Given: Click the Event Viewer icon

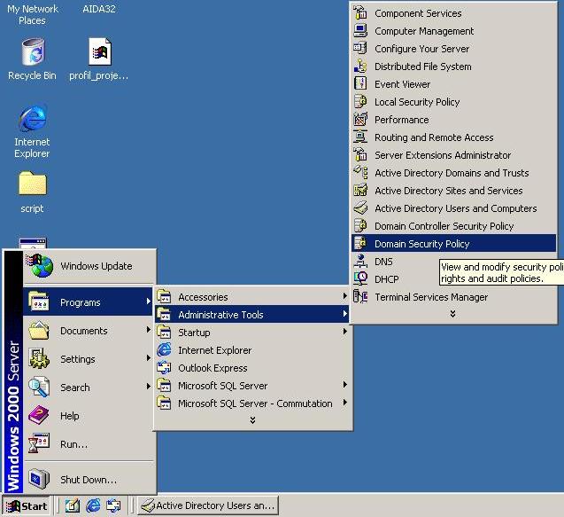Looking at the screenshot, I should tap(360, 83).
